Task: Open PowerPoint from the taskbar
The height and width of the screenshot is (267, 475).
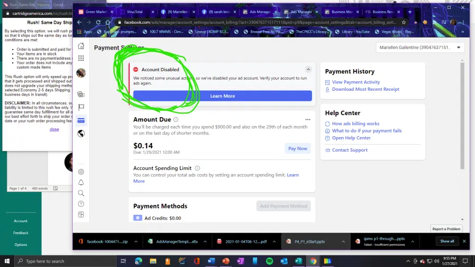Action: coord(226,261)
